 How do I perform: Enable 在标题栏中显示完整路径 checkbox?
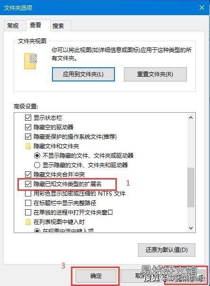click(x=28, y=203)
